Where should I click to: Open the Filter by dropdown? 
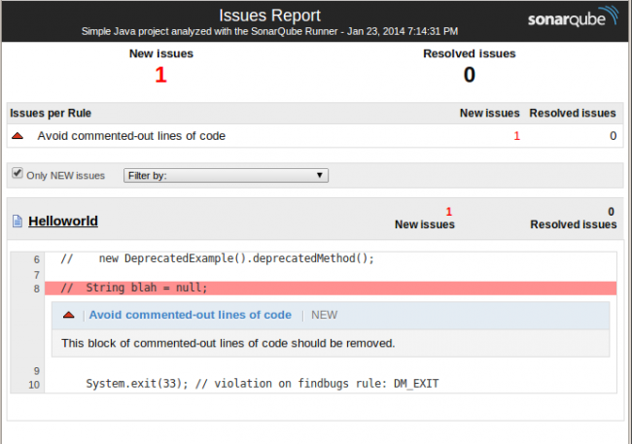click(x=226, y=176)
